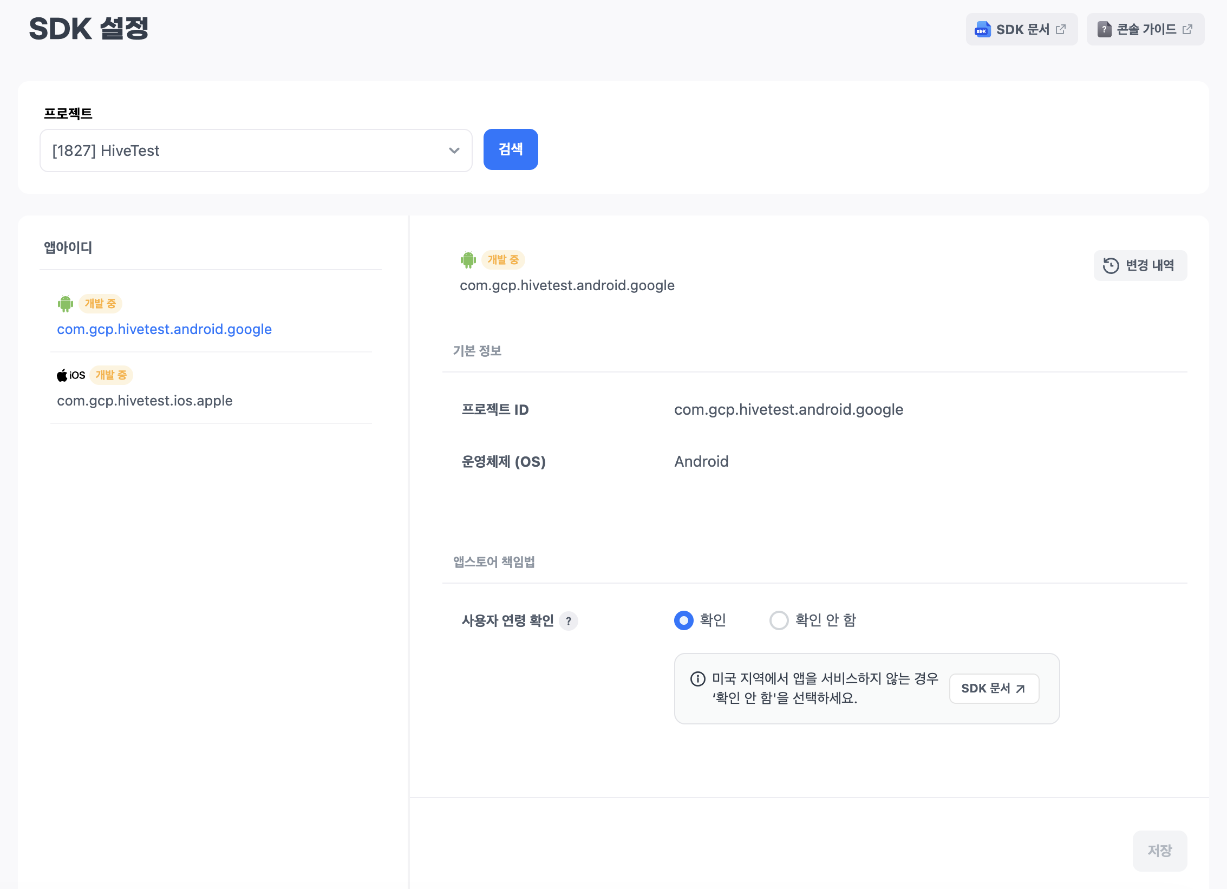Select the 확인 radio option
This screenshot has width=1227, height=889.
tap(684, 620)
